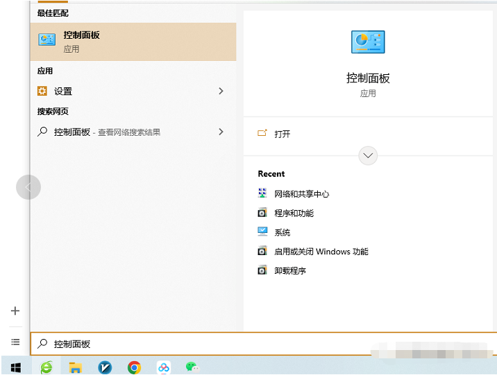Click the orange 设置 gear icon

click(x=42, y=91)
